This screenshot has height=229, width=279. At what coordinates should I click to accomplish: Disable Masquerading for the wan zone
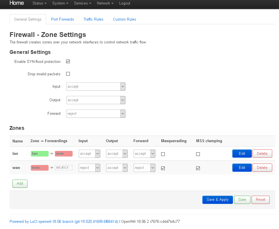coord(163,168)
